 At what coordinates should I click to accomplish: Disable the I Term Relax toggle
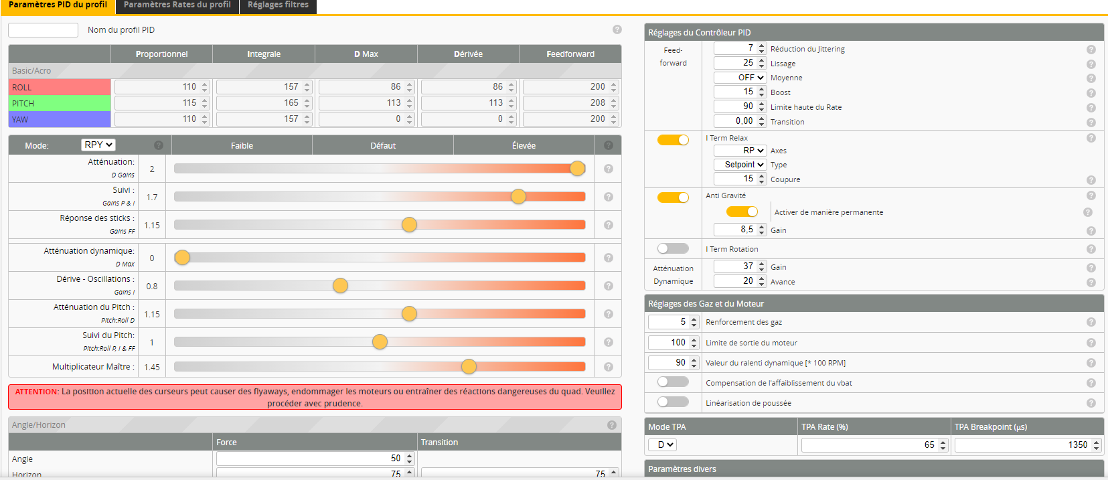click(673, 140)
